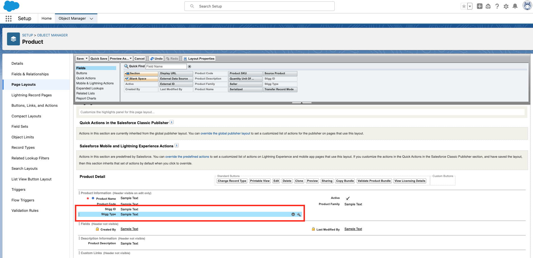
Task: Go to the Home tab
Action: [x=47, y=18]
